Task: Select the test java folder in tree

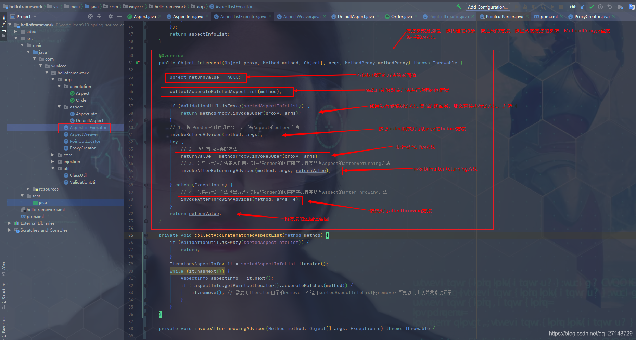Action: coord(40,203)
